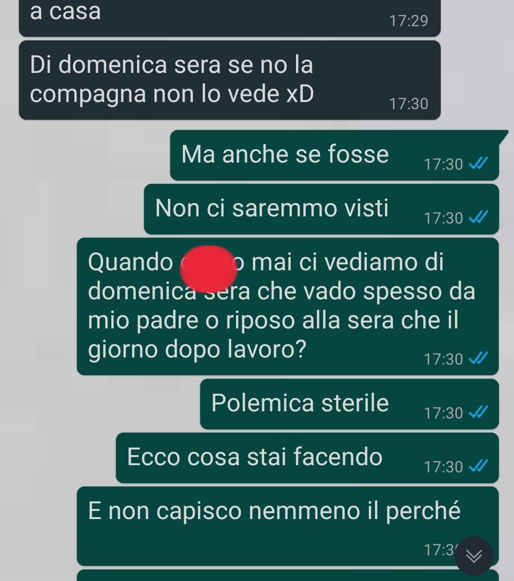Select the 'Polemica sterile' message bubble
Image resolution: width=514 pixels, height=581 pixels.
[x=350, y=404]
